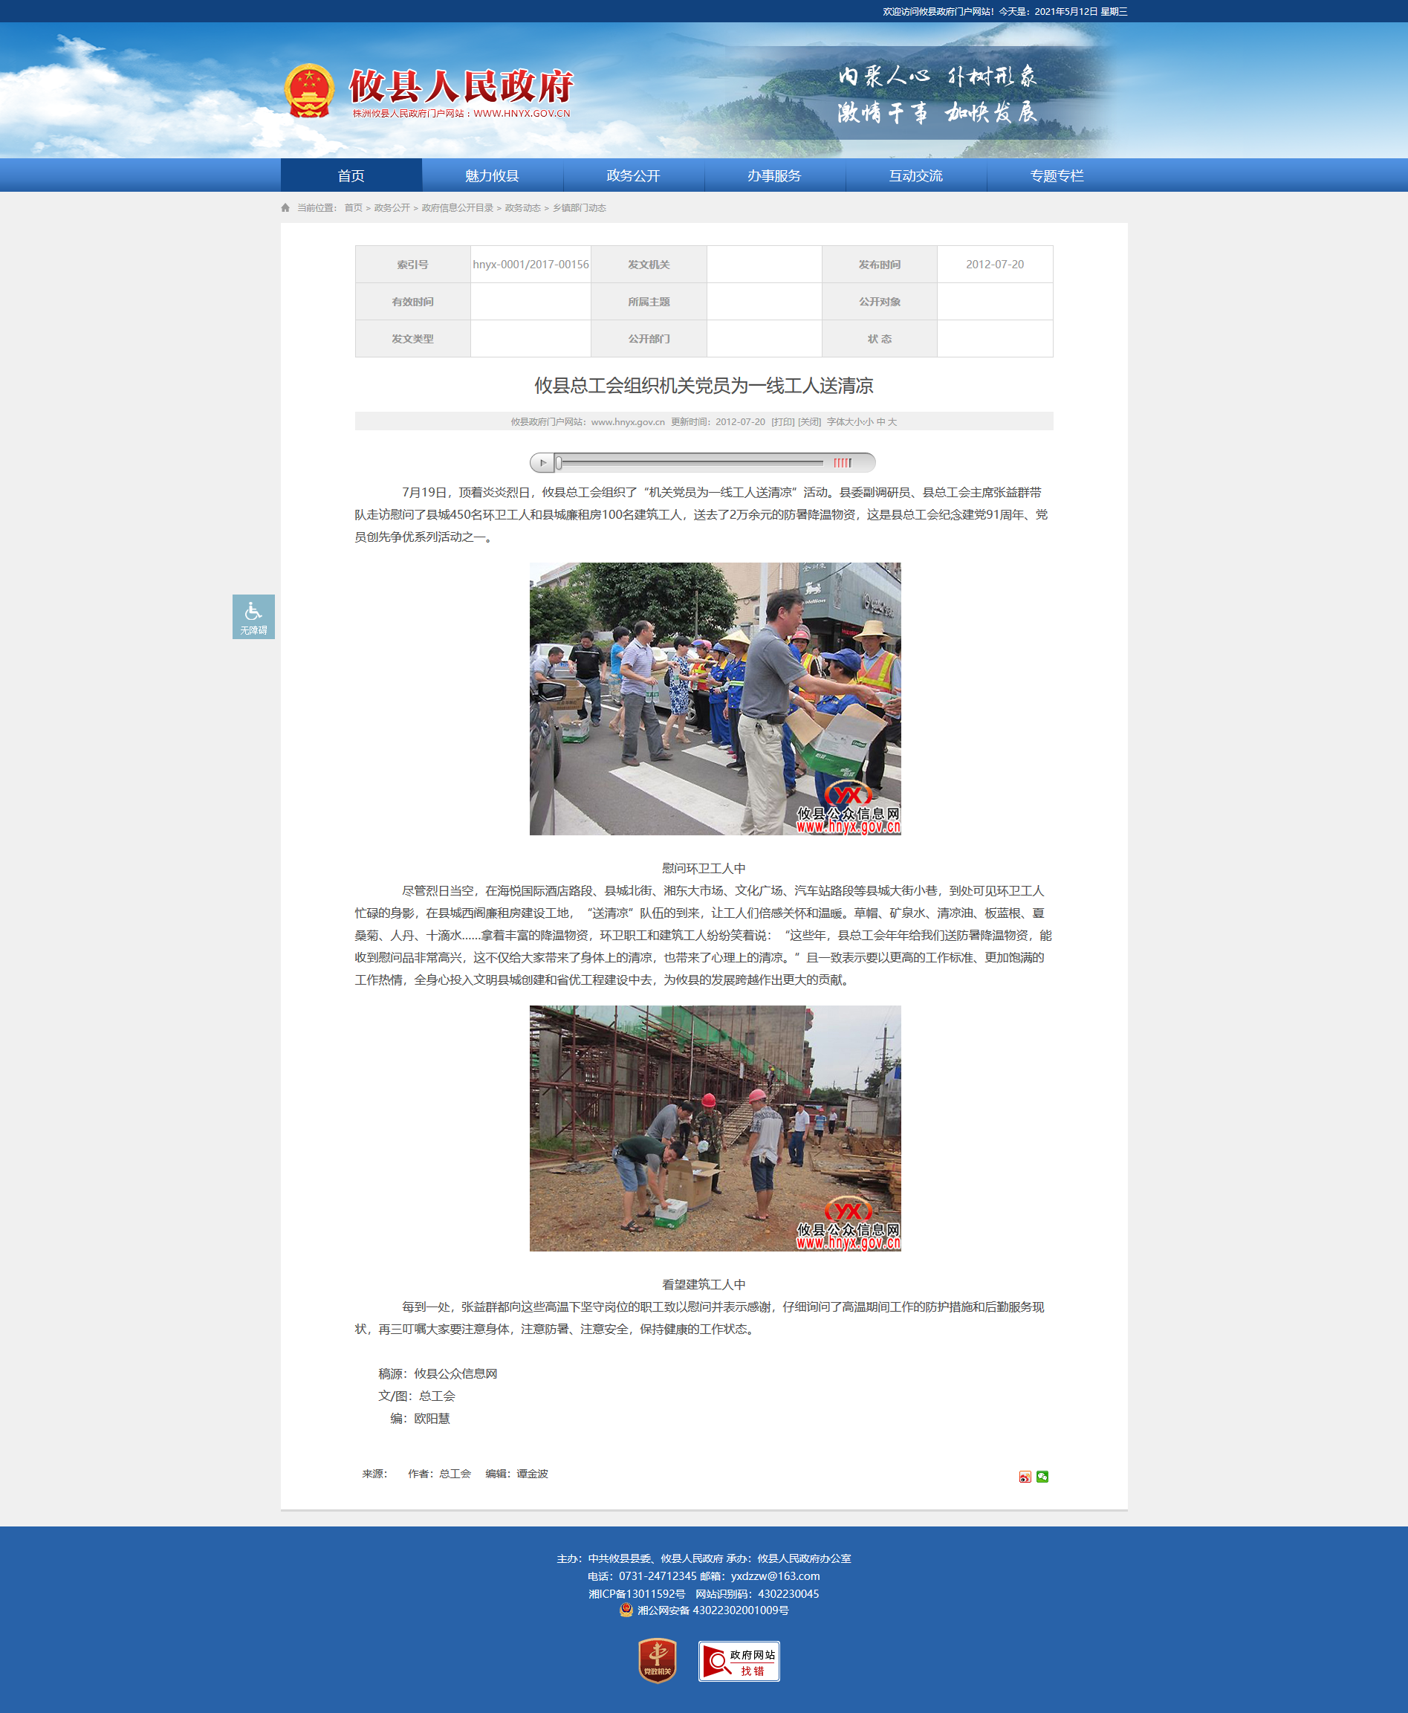This screenshot has height=1713, width=1408.
Task: Click the police badge beside 湘公网安备
Action: click(x=626, y=1610)
